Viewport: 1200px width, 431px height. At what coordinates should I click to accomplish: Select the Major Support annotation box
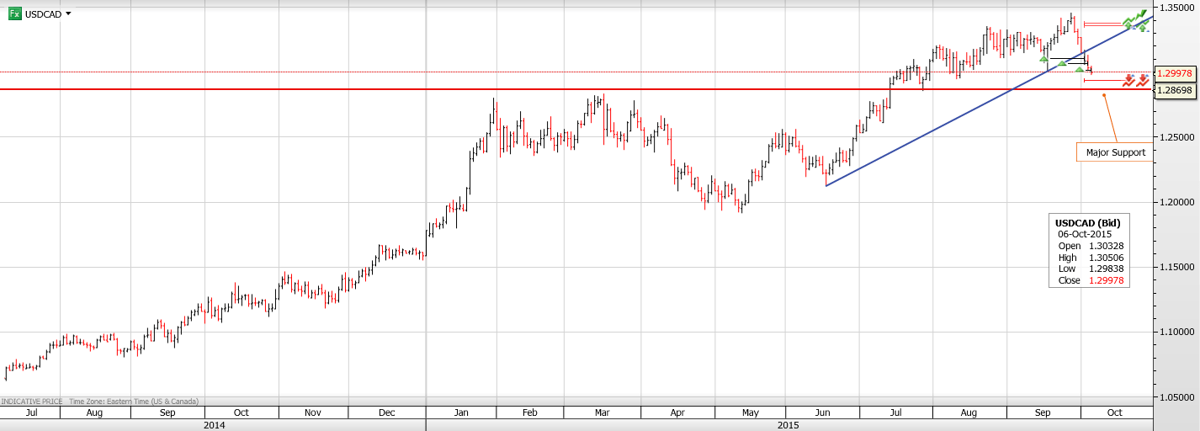click(x=1113, y=152)
